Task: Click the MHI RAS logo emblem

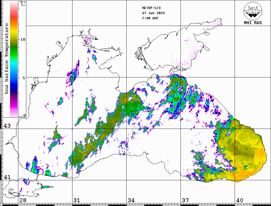Action: pyautogui.click(x=253, y=11)
